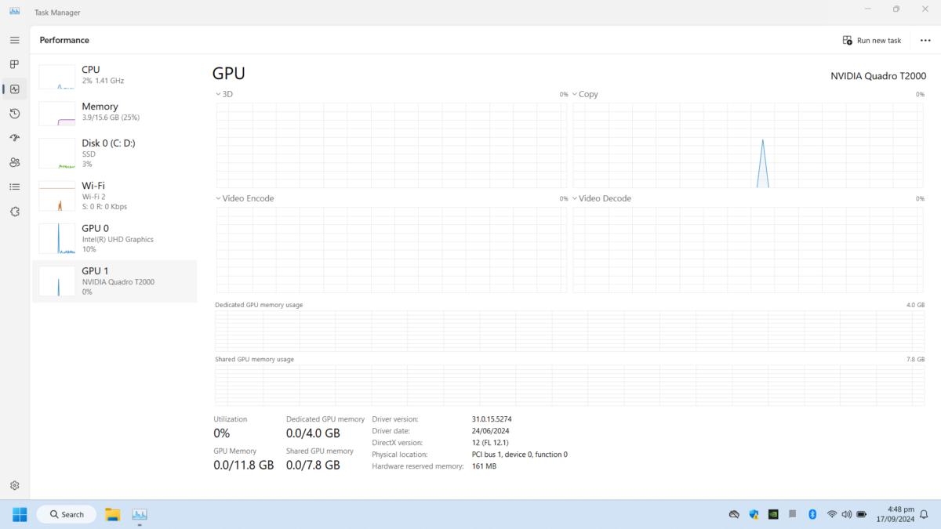Click the DirectX version value 12 (FL 12.1)

click(490, 443)
